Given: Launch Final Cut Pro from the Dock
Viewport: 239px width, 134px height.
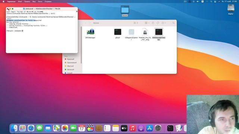Looking at the screenshot, I should pyautogui.click(x=90, y=128).
